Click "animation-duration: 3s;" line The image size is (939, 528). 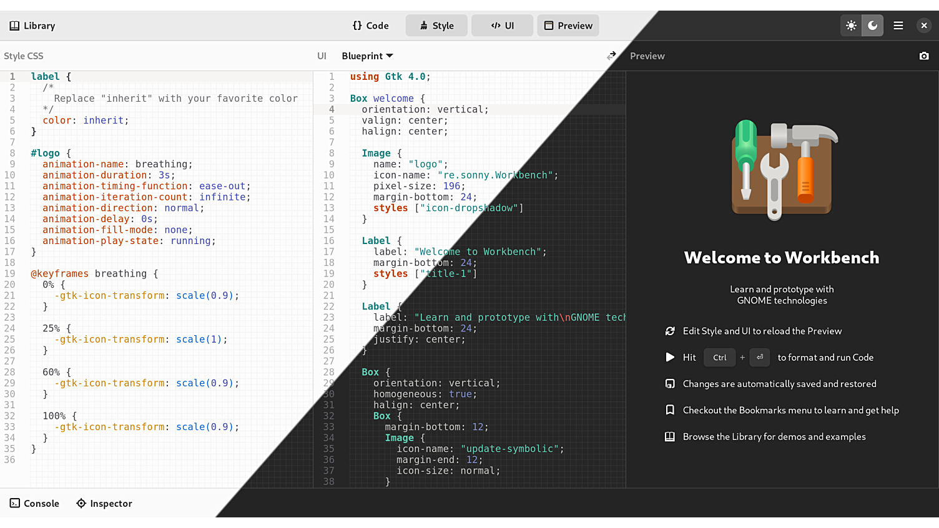(109, 175)
